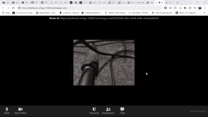This screenshot has width=208, height=117.
Task: Open Watch I Am Legend bookmark
Action: point(186,13)
